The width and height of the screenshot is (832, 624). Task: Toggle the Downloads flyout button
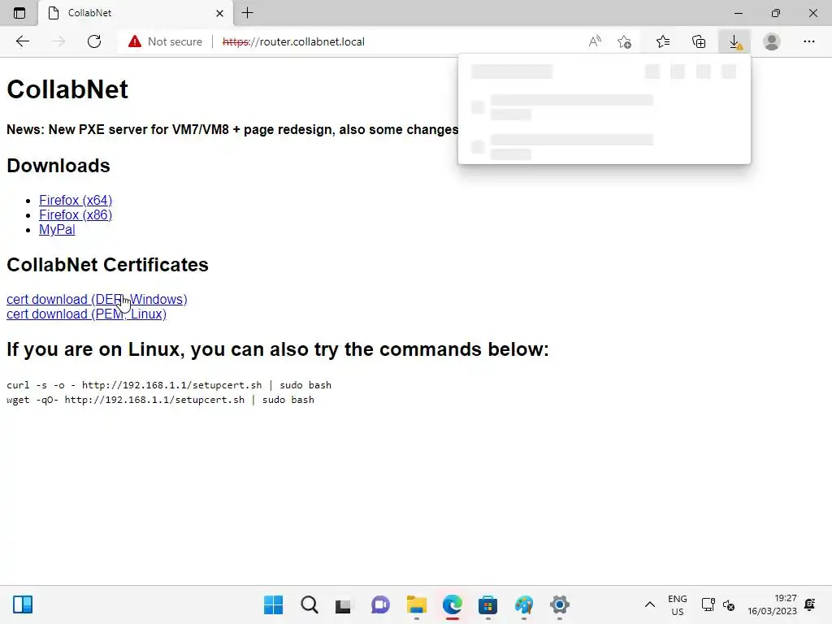coord(734,41)
